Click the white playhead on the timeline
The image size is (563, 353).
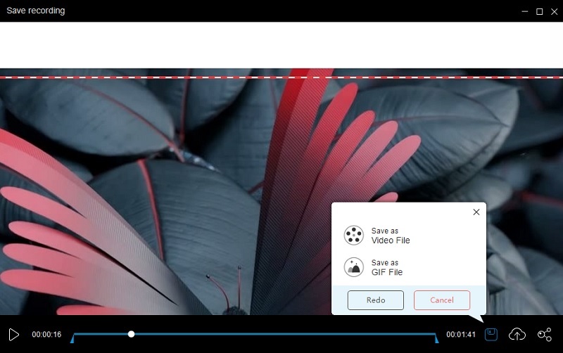[131, 334]
